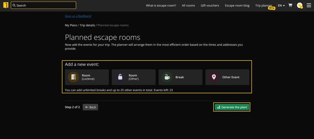The image size is (314, 139).
Task: Open the hamburger menu
Action: (309, 6)
